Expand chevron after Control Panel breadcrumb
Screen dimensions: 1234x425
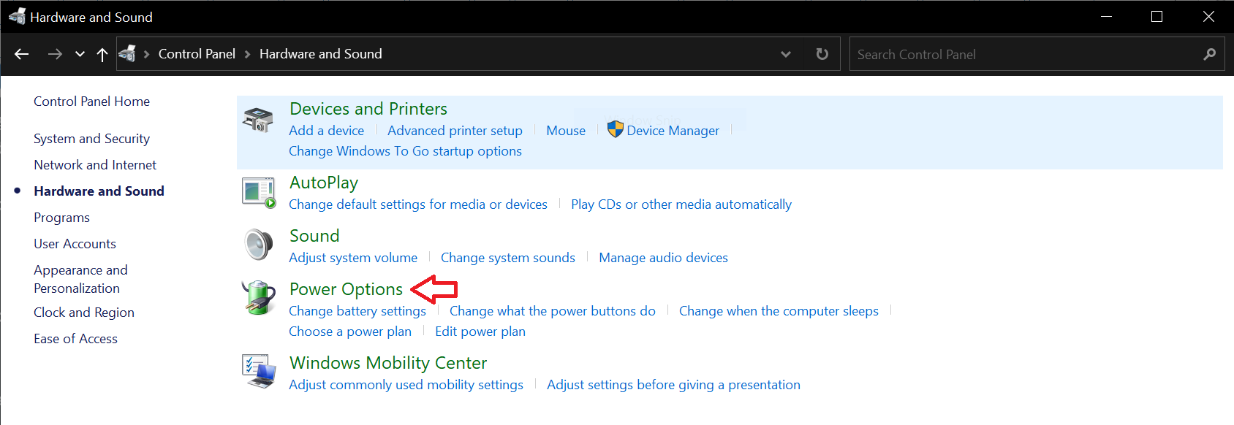pyautogui.click(x=247, y=54)
